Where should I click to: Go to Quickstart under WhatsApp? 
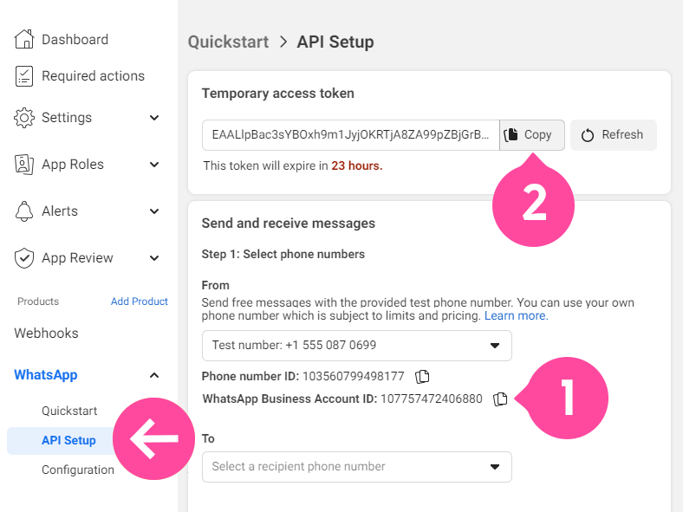coord(69,411)
